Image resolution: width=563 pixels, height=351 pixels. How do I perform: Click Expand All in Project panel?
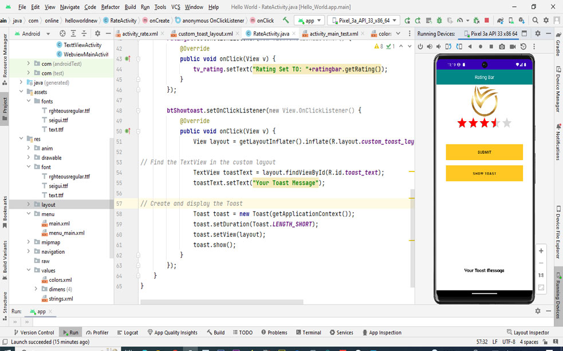[x=73, y=33]
